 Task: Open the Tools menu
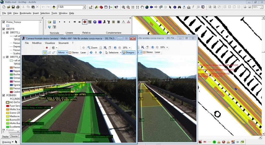point(54,13)
